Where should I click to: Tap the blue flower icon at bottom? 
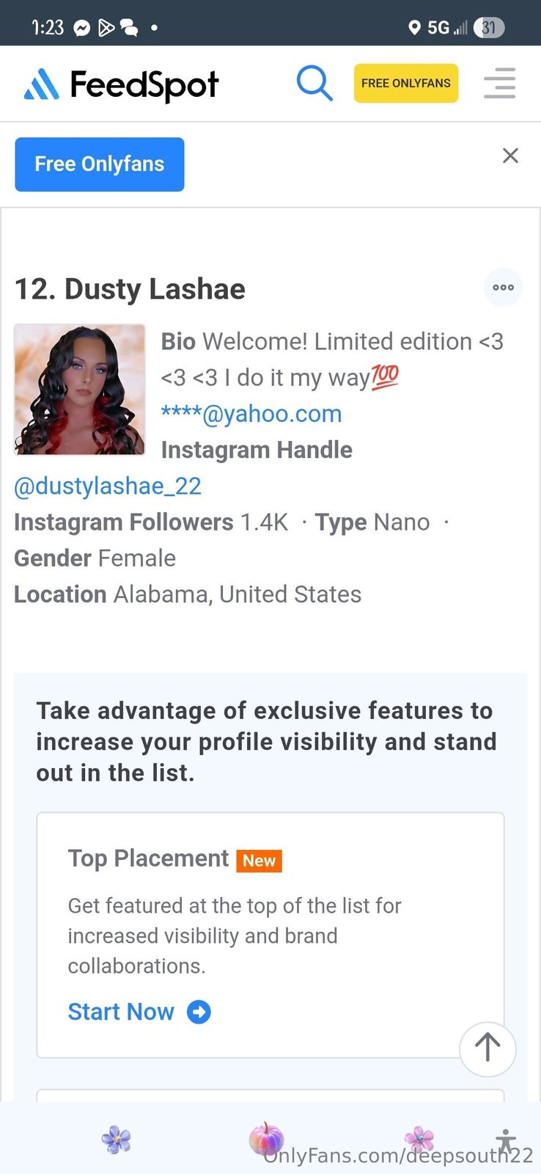[117, 1140]
